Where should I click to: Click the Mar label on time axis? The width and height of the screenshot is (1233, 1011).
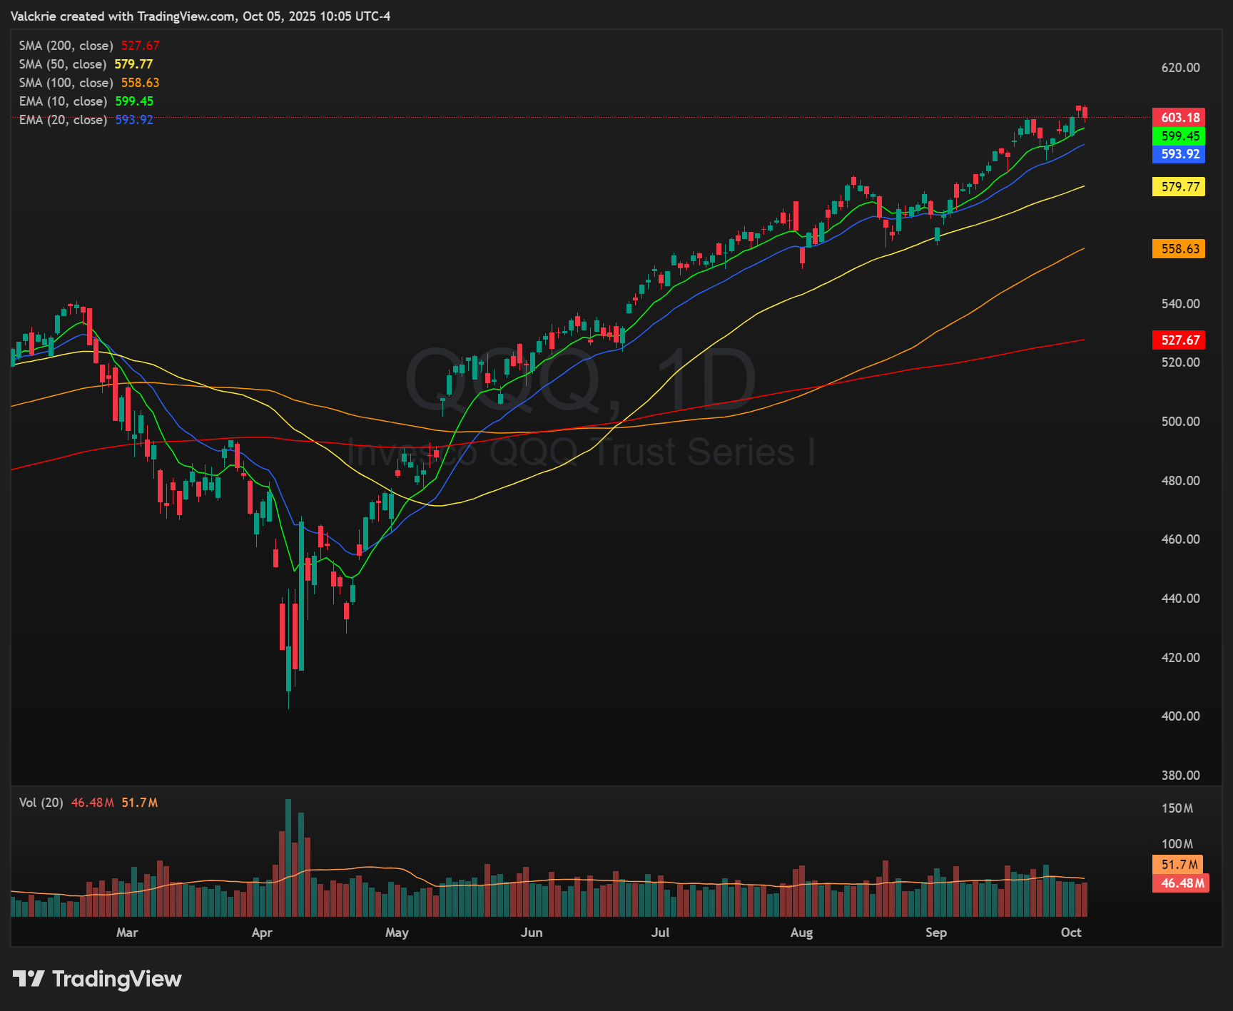coord(127,933)
